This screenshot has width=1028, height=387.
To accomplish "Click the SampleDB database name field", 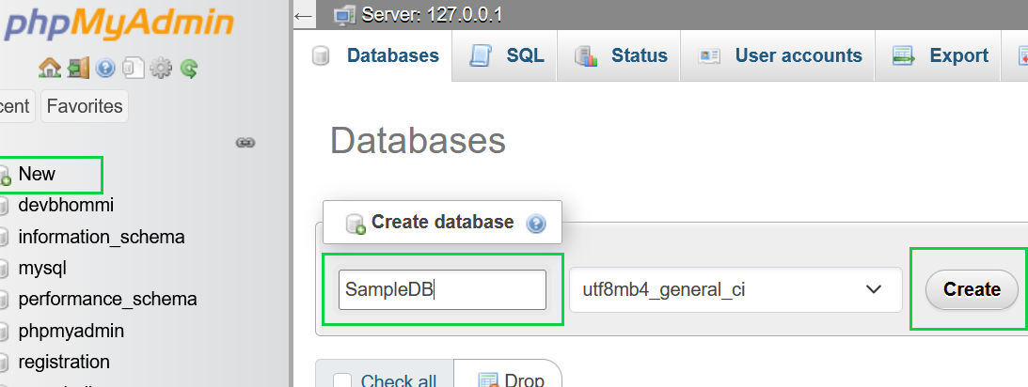I will pos(442,289).
